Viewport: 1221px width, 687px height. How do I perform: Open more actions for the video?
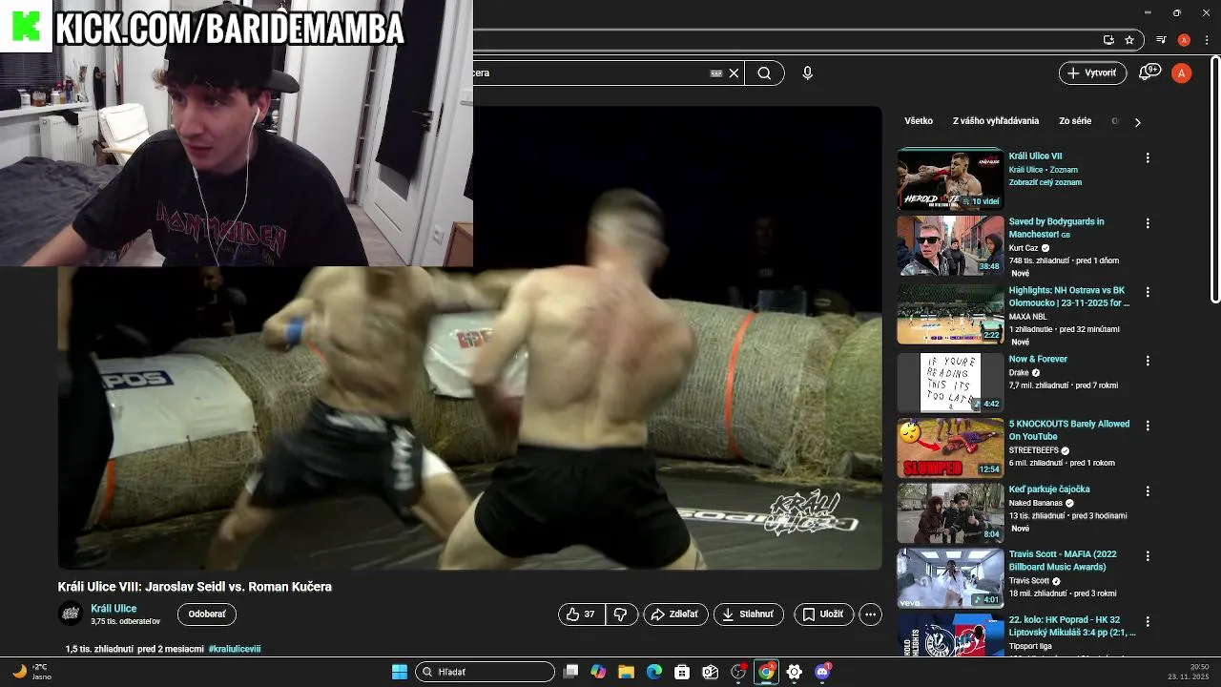870,614
